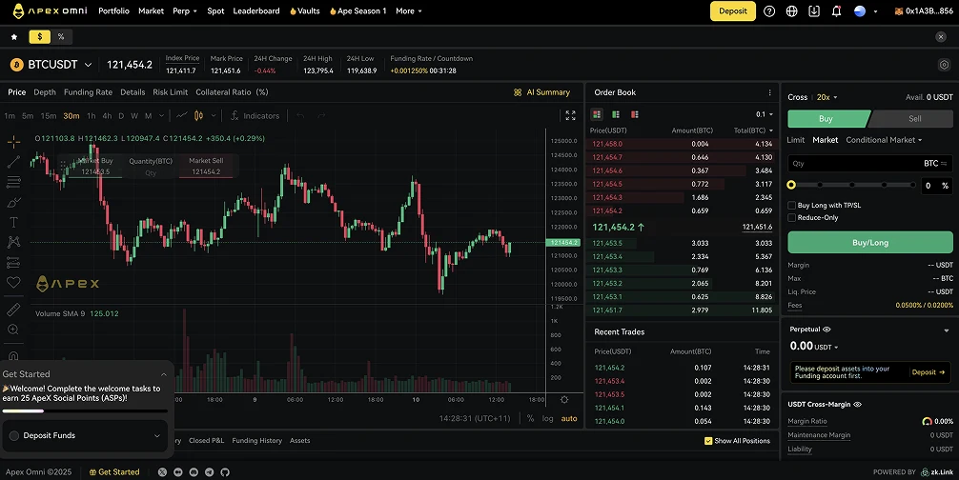Open the Depth tab

(x=45, y=92)
